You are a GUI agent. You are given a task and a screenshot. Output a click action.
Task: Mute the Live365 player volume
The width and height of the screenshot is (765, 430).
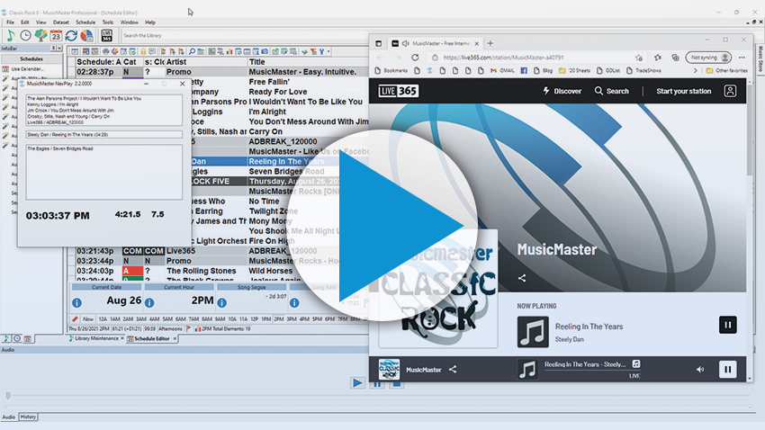pos(700,369)
